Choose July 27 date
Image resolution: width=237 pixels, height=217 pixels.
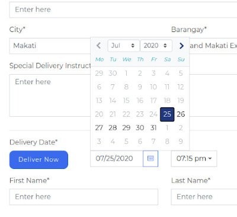click(x=99, y=128)
